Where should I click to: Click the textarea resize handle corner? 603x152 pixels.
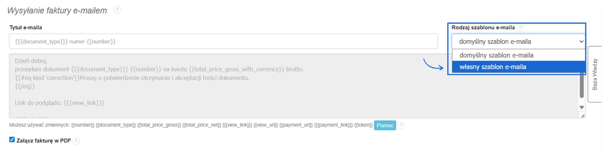583,116
